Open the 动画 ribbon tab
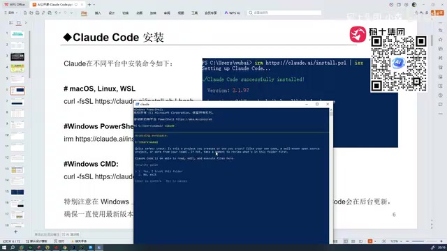The image size is (447, 251). pyautogui.click(x=139, y=13)
